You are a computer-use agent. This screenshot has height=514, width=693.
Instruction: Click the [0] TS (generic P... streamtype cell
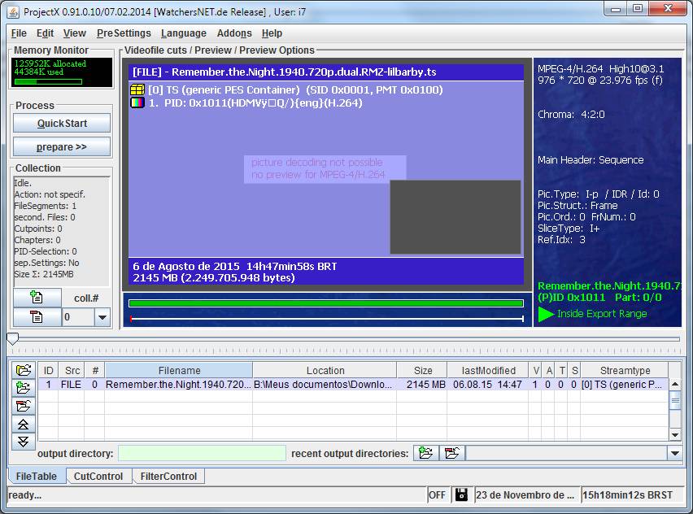(623, 385)
